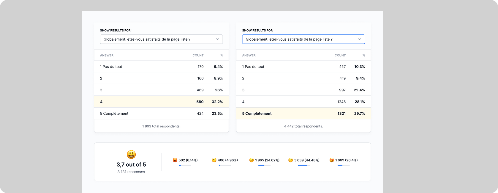
Task: Click the progress bar under 3 639 (44.48%)
Action: point(304,165)
